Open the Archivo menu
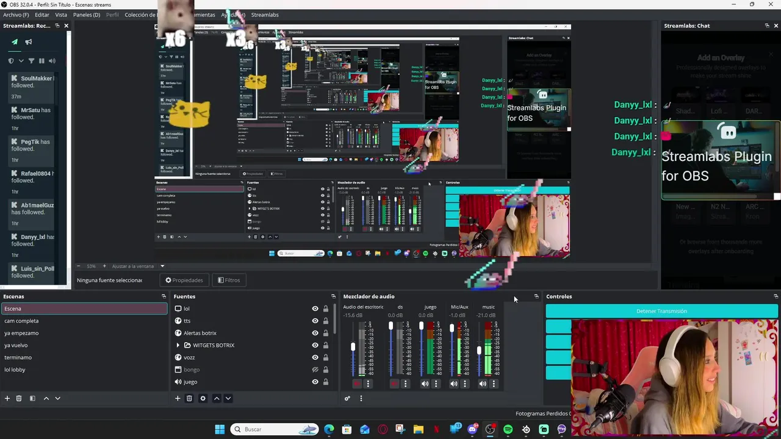Image resolution: width=781 pixels, height=439 pixels. [x=16, y=15]
